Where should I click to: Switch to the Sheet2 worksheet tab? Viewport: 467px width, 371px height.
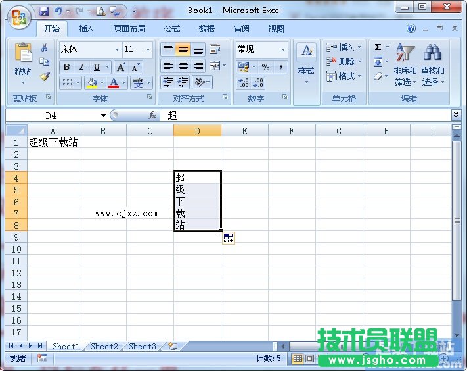click(104, 346)
